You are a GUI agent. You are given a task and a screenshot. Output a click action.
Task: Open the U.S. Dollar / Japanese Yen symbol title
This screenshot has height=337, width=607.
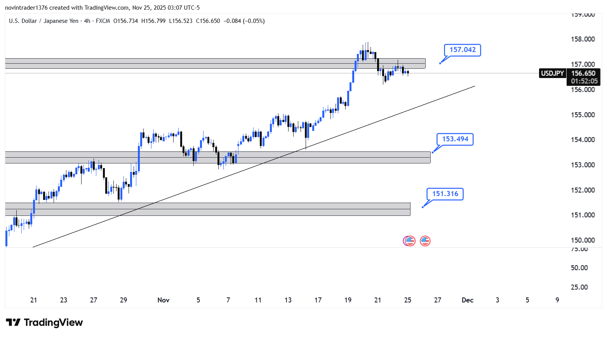point(43,21)
